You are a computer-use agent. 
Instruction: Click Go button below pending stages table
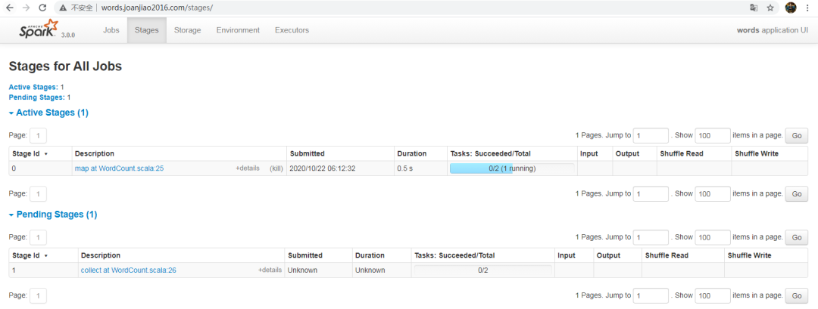pos(797,296)
